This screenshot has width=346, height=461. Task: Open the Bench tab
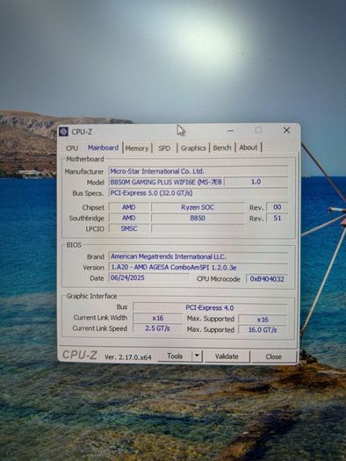point(222,148)
